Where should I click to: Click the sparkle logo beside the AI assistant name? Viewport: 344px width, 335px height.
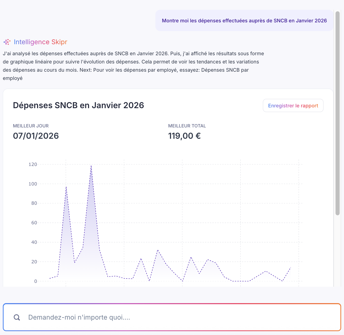click(7, 42)
